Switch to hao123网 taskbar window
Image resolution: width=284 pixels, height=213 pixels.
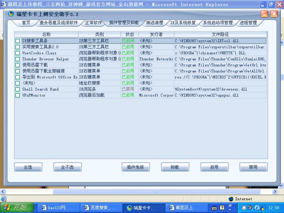pos(59,208)
